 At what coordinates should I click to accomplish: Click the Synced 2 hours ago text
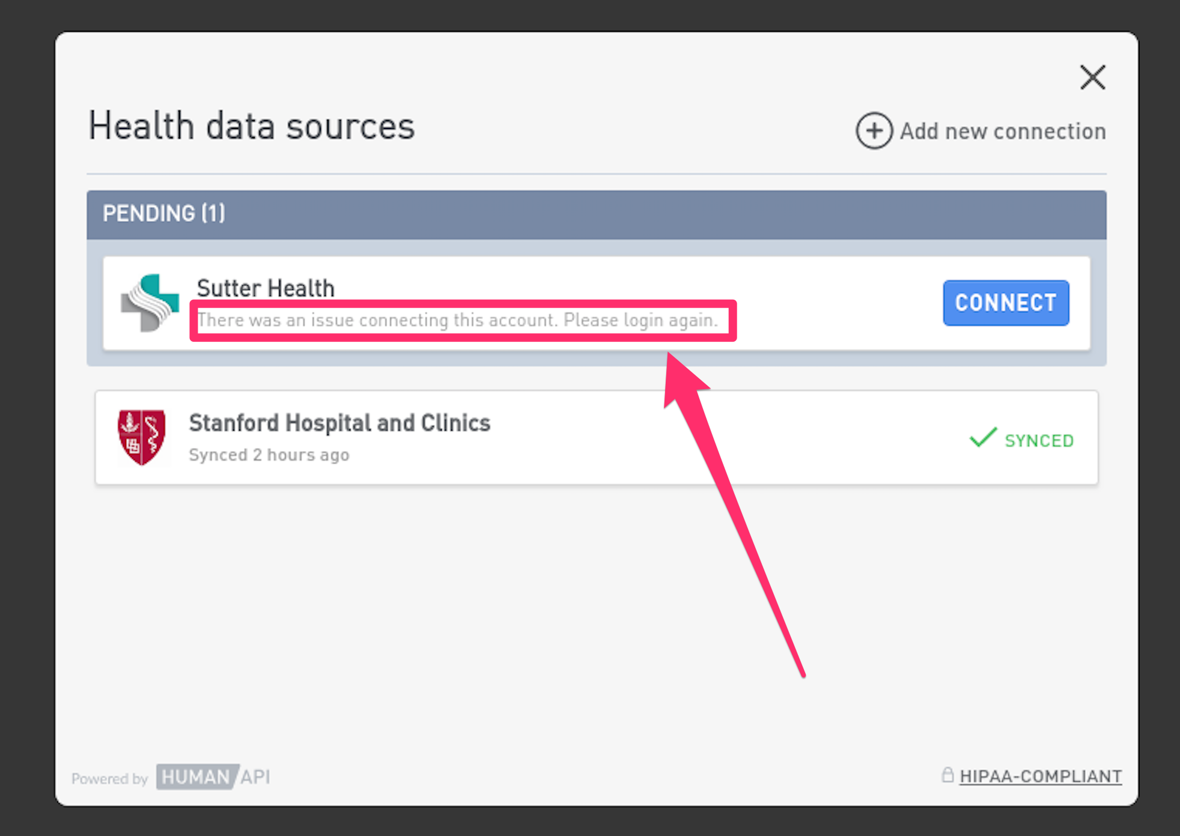tap(269, 455)
